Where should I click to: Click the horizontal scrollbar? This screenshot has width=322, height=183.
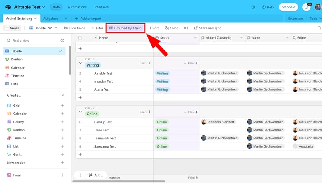[119, 181]
